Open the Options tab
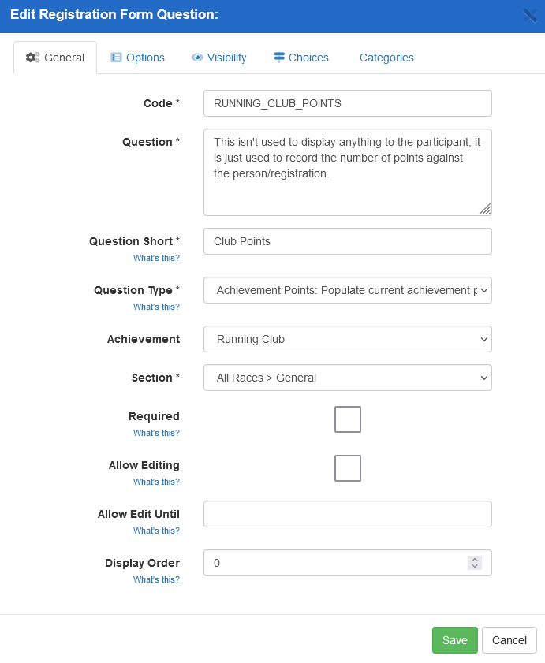This screenshot has width=545, height=663. click(145, 58)
